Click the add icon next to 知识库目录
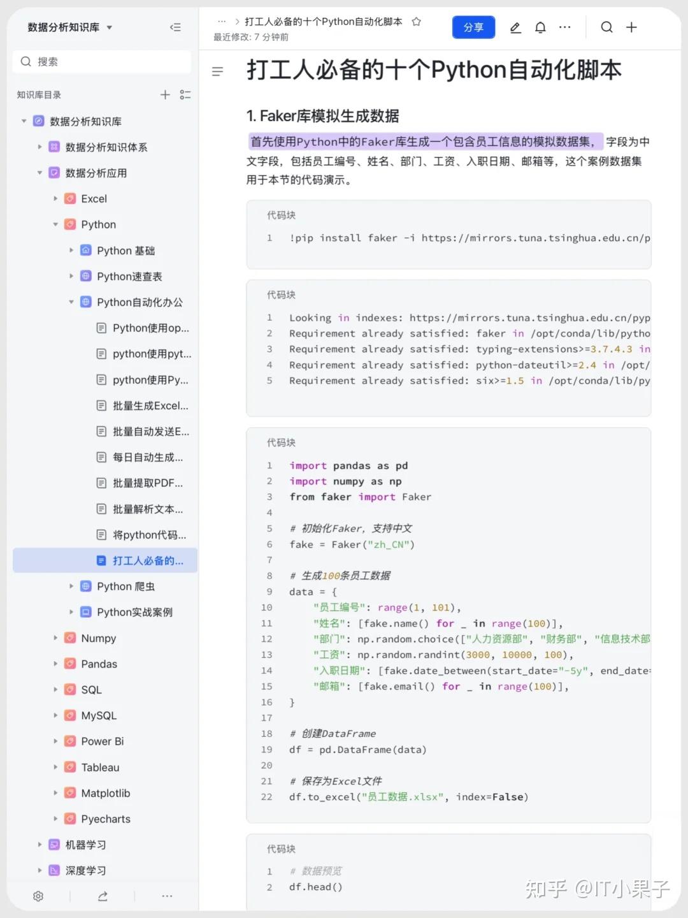688x918 pixels. 165,95
